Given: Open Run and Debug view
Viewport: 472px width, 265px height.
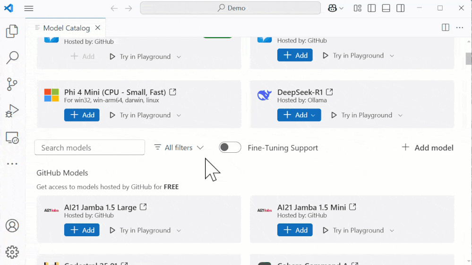Looking at the screenshot, I should pos(12,110).
